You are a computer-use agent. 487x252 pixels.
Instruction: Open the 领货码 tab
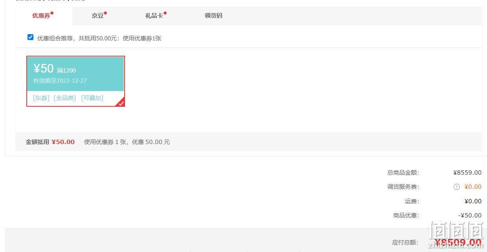[x=213, y=16]
